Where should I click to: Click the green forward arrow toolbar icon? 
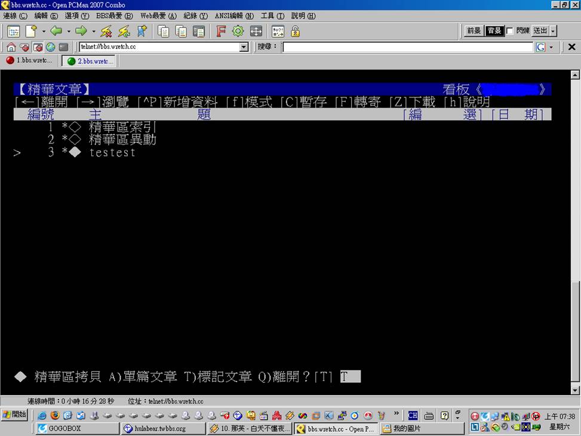coord(81,31)
